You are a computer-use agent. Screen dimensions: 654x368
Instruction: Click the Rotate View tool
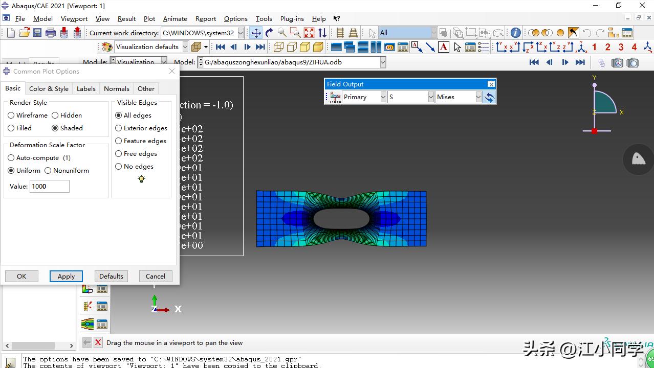pos(269,33)
